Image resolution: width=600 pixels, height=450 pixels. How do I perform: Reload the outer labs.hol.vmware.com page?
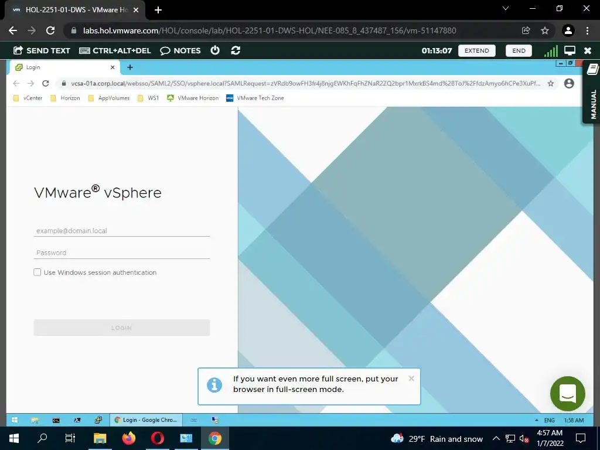(x=50, y=30)
